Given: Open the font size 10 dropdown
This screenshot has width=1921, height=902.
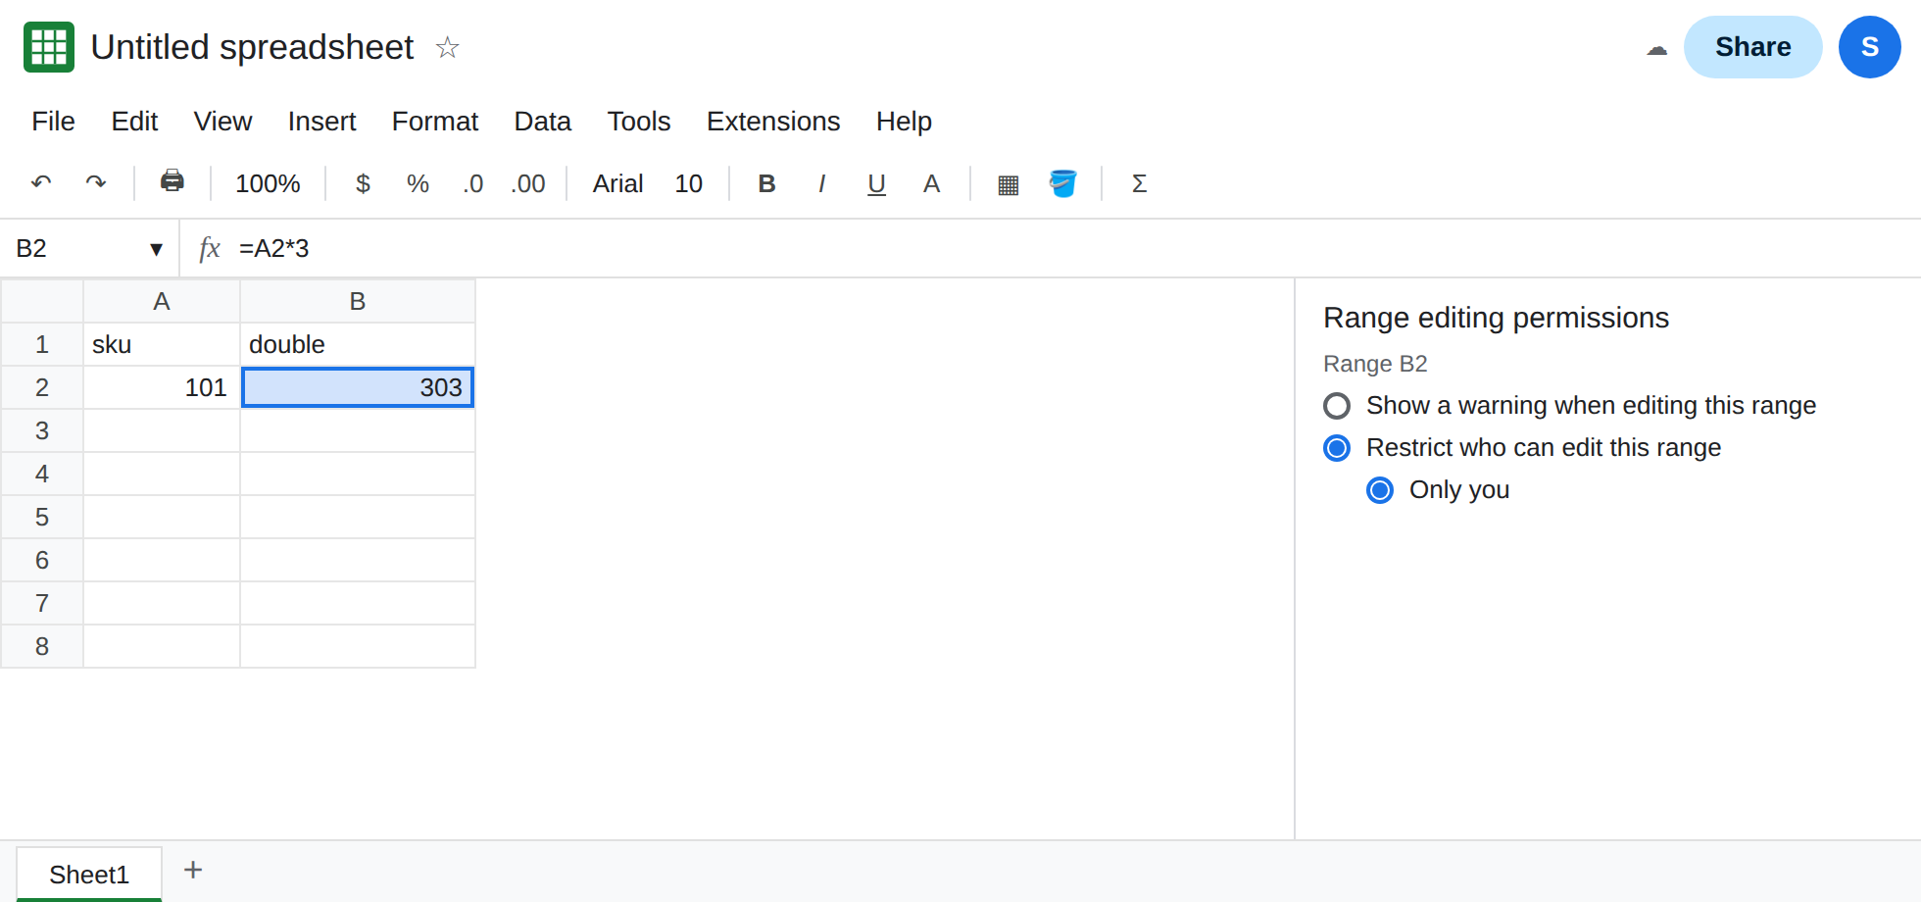Looking at the screenshot, I should pyautogui.click(x=688, y=183).
